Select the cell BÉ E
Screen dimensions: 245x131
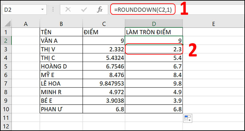pyautogui.click(x=61, y=101)
